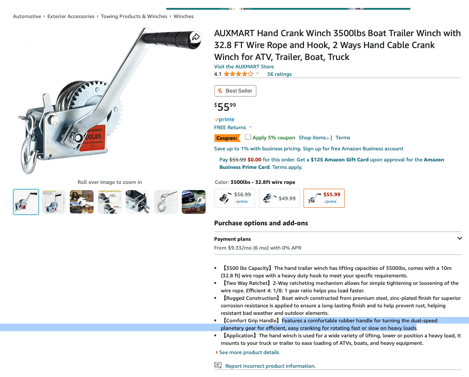Visit the AUXMART Store link
Viewport: 469px width, 377px height.
[244, 67]
